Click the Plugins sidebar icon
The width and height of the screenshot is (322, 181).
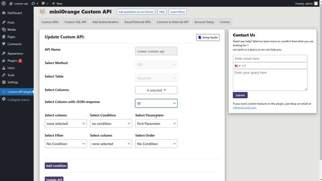(x=4, y=60)
